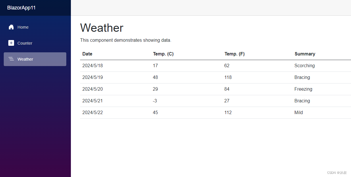Viewport: 351px width, 177px height.
Task: Click the CSDN @沐叔 watermark text
Action: (337, 172)
